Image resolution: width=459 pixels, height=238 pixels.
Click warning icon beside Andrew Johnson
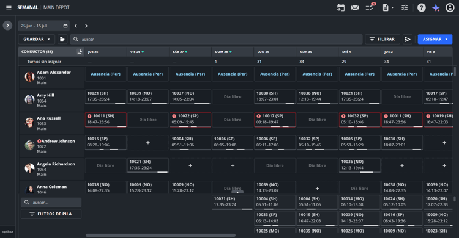click(x=39, y=141)
